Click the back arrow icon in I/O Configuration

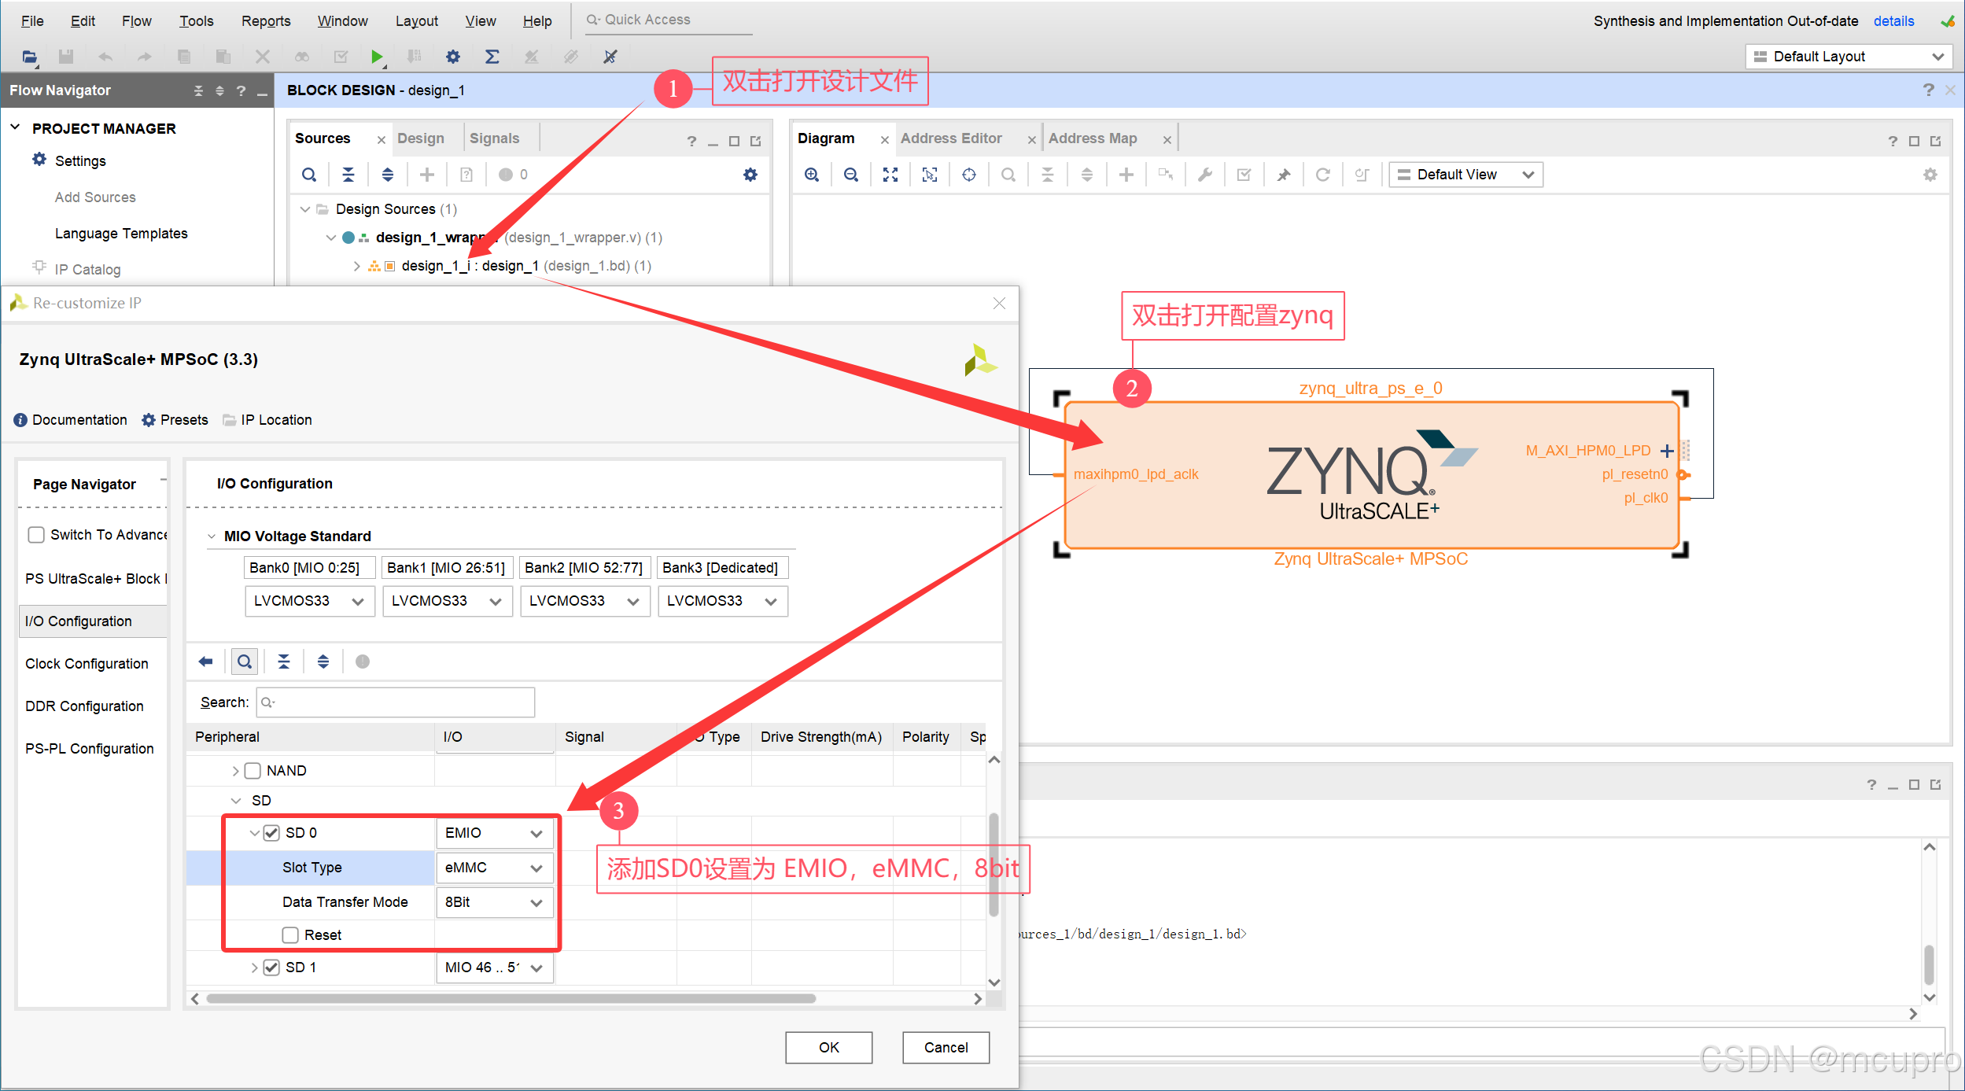(206, 662)
